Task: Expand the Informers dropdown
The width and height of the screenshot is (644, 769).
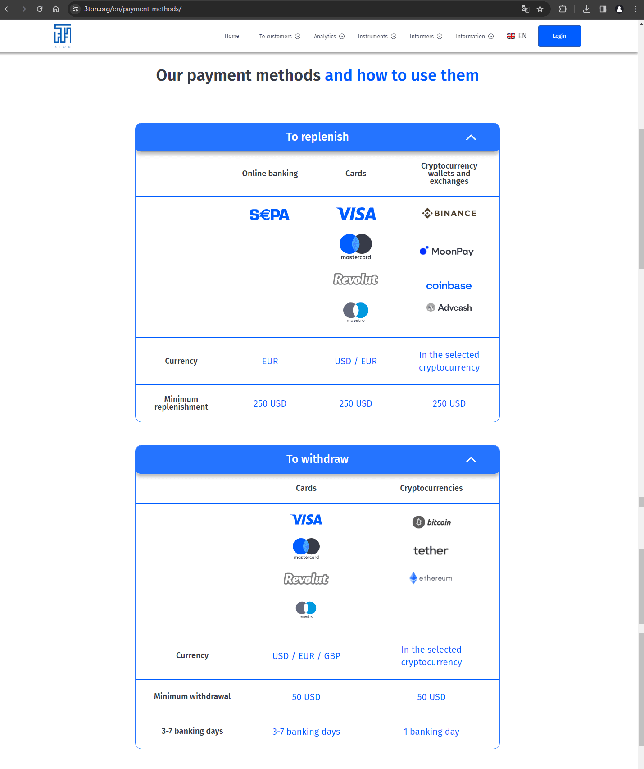Action: (426, 37)
